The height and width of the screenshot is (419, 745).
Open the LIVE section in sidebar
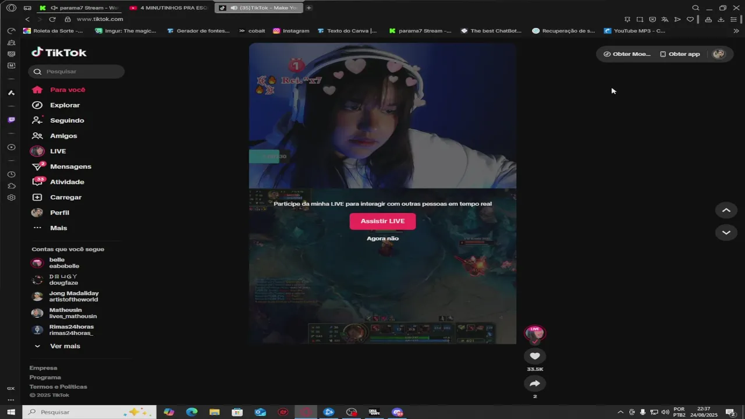(x=49, y=151)
